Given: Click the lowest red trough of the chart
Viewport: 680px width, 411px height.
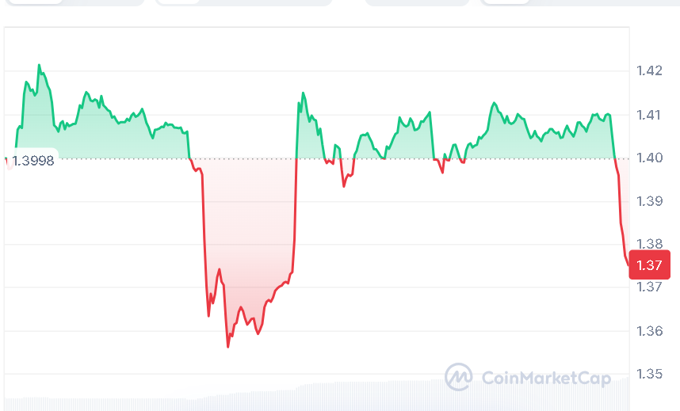Looking at the screenshot, I should coord(227,347).
